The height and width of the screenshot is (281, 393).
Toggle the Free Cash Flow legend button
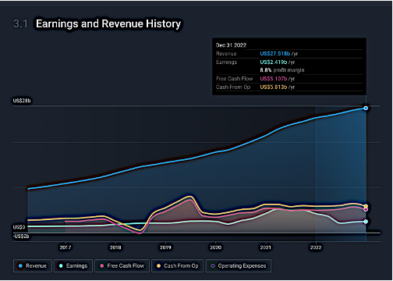[x=122, y=265]
